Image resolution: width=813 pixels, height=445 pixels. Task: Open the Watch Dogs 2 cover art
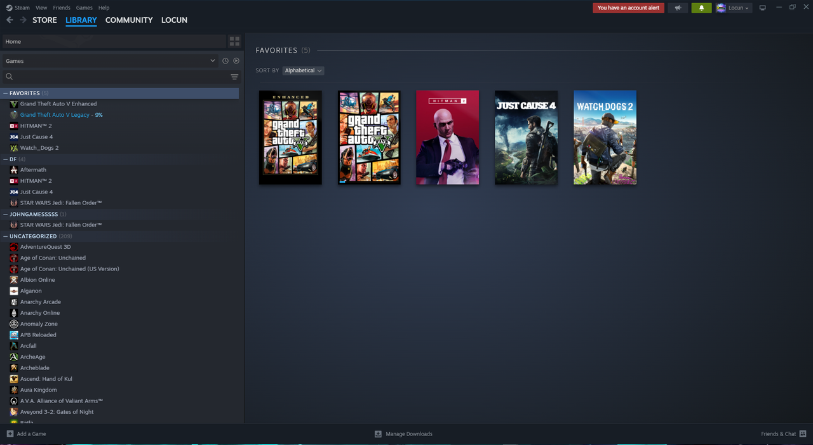pos(605,138)
